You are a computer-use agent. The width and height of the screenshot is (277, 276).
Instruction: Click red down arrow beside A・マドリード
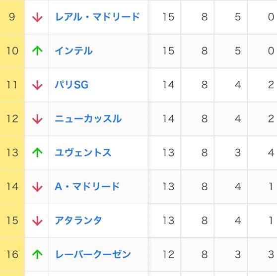point(37,187)
